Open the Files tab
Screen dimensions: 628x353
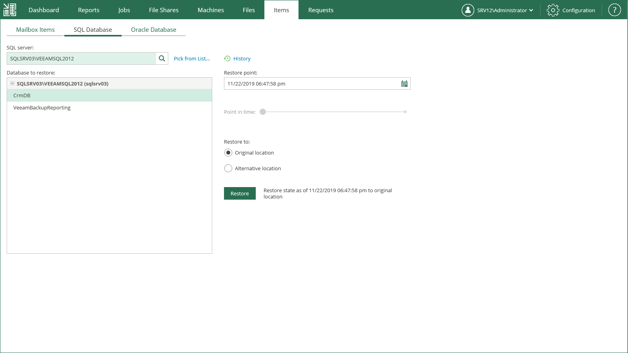click(x=249, y=10)
